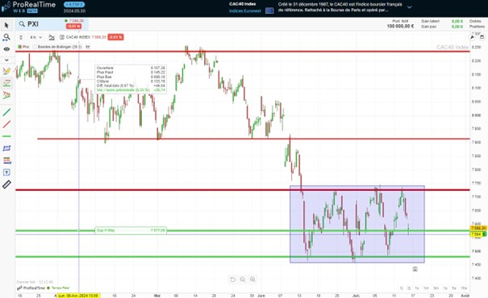Click the zoom out magnifier icon
488x298 pixels.
point(243,279)
